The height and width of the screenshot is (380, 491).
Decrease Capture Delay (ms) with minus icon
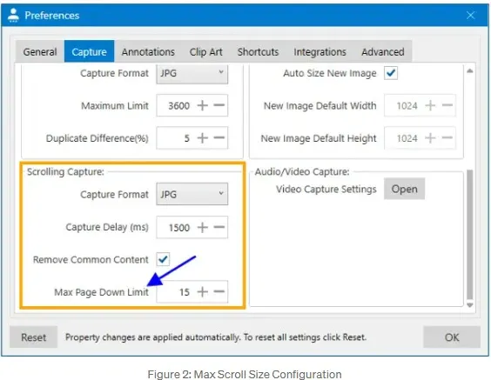click(x=219, y=227)
